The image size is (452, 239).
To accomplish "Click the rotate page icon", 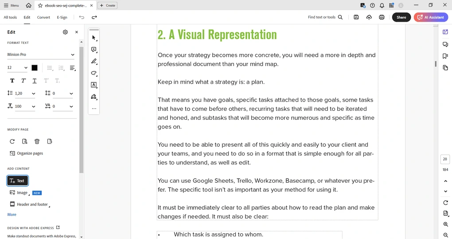I will (12, 141).
